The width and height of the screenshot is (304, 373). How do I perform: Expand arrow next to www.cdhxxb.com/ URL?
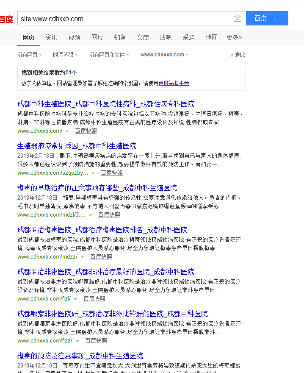(67, 131)
